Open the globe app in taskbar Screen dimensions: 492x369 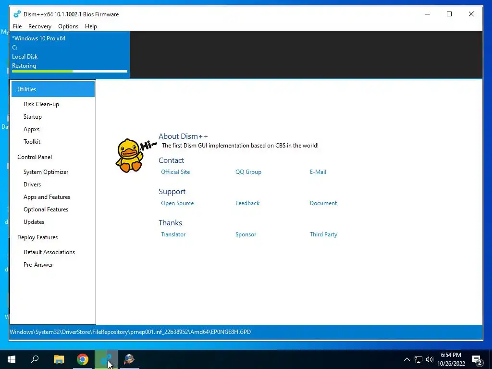129,359
